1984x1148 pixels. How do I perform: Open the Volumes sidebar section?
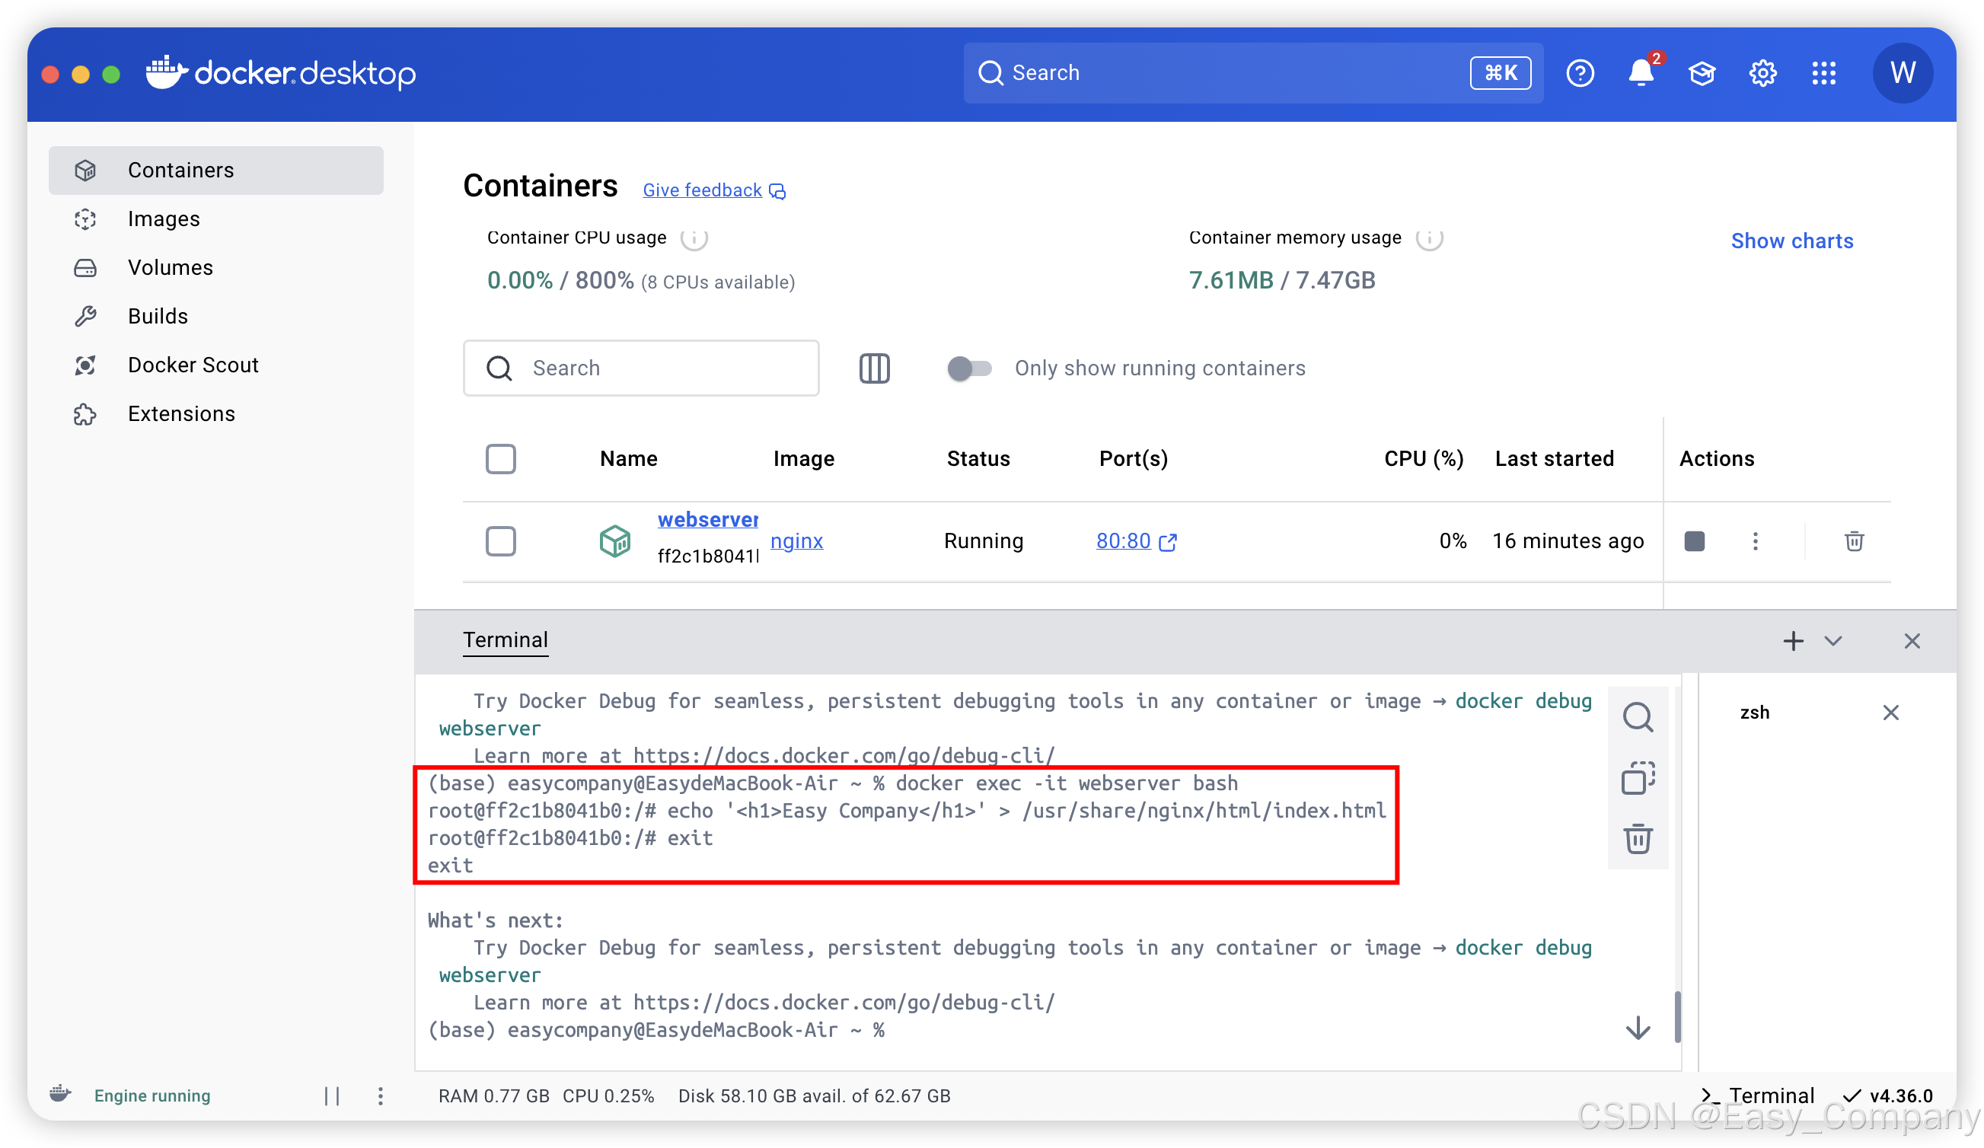(170, 268)
